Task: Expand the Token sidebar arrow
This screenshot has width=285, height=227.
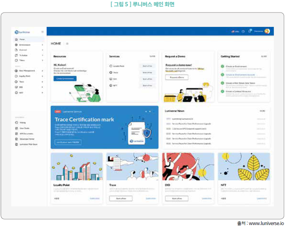Action: [x=42, y=60]
